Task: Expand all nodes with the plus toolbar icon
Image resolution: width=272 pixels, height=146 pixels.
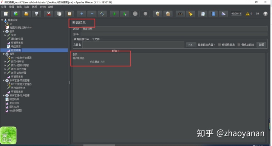Action: pyautogui.click(x=82, y=14)
